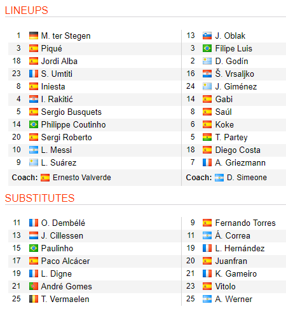Click the Belgian flag beside T. Vermaelen
Viewport: 286px width, 309px height.
tap(34, 299)
